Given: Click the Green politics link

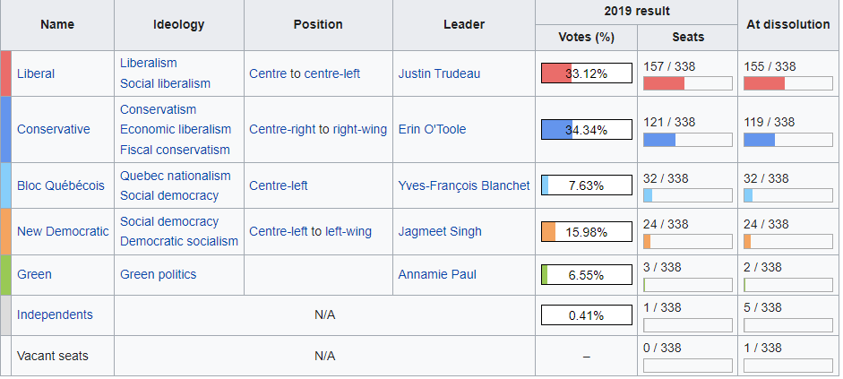Looking at the screenshot, I should click(158, 274).
